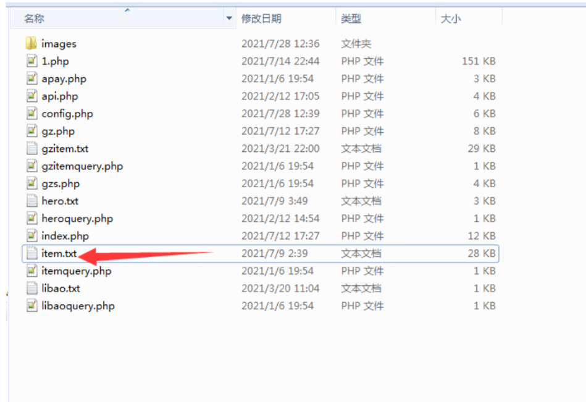Select the 1.php file name
Screen dimensions: 586x402
[x=55, y=61]
